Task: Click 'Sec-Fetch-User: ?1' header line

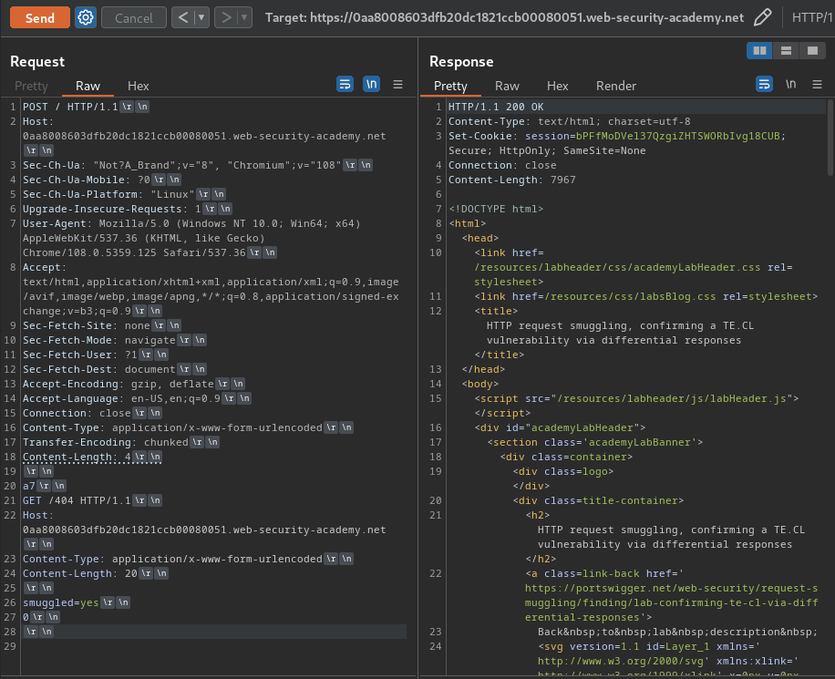Action: click(x=80, y=355)
